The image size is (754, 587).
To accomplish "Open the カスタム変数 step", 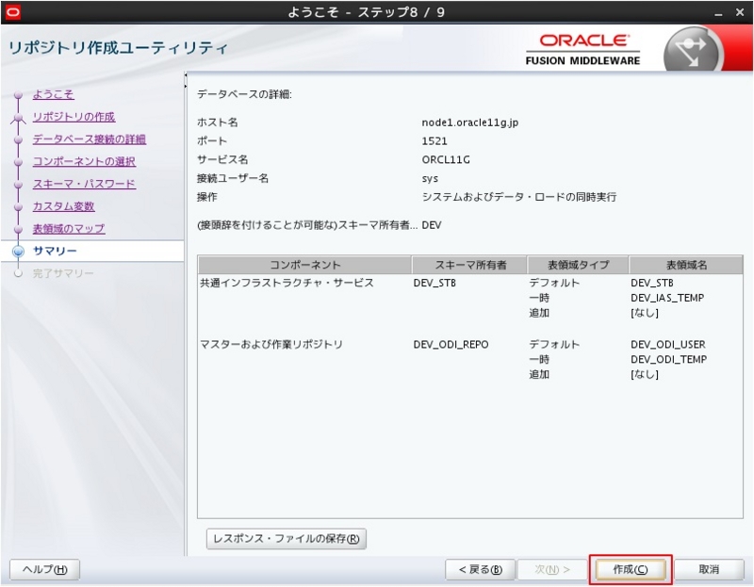I will pyautogui.click(x=63, y=206).
